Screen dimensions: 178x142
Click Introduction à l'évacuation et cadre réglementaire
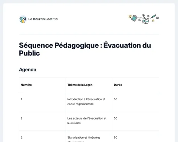point(86,102)
